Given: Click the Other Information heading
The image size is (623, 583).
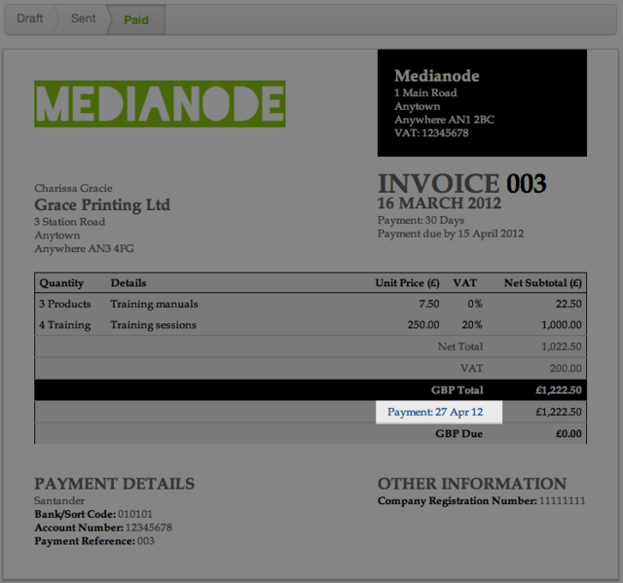Looking at the screenshot, I should [471, 484].
